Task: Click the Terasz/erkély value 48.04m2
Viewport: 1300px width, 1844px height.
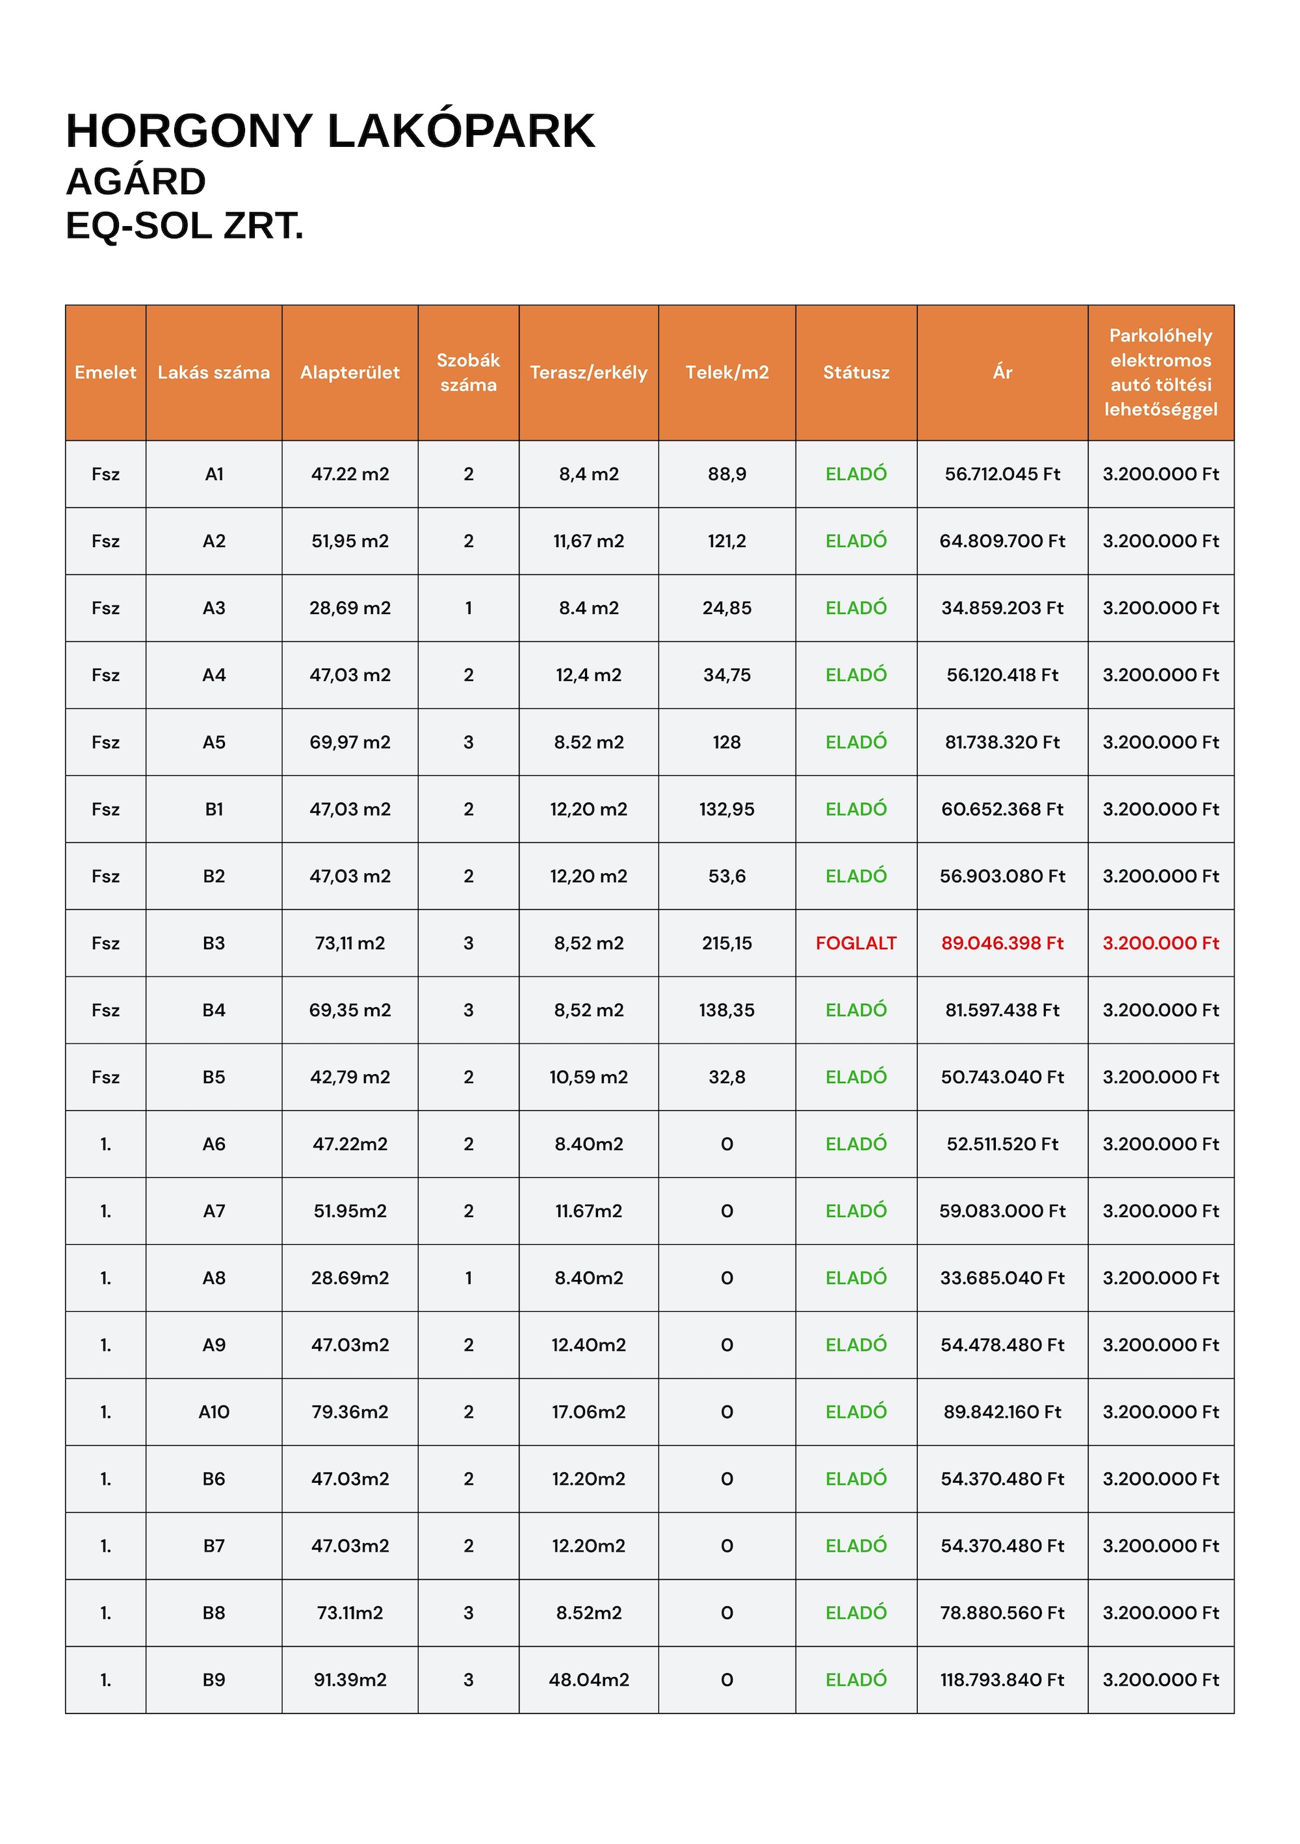Action: (x=588, y=1680)
